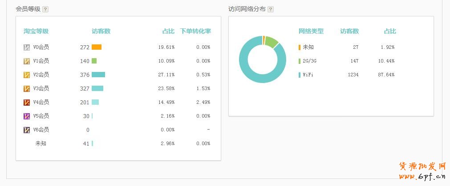Click the 2G/3G network type label
The image size is (450, 186).
pos(310,61)
